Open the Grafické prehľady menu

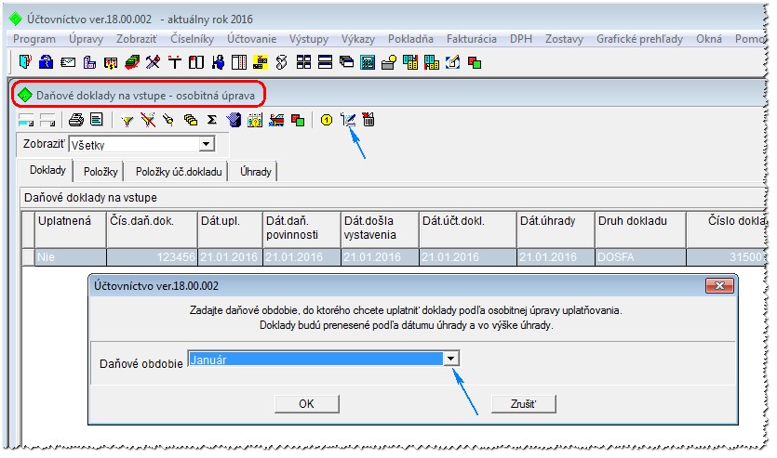(639, 39)
